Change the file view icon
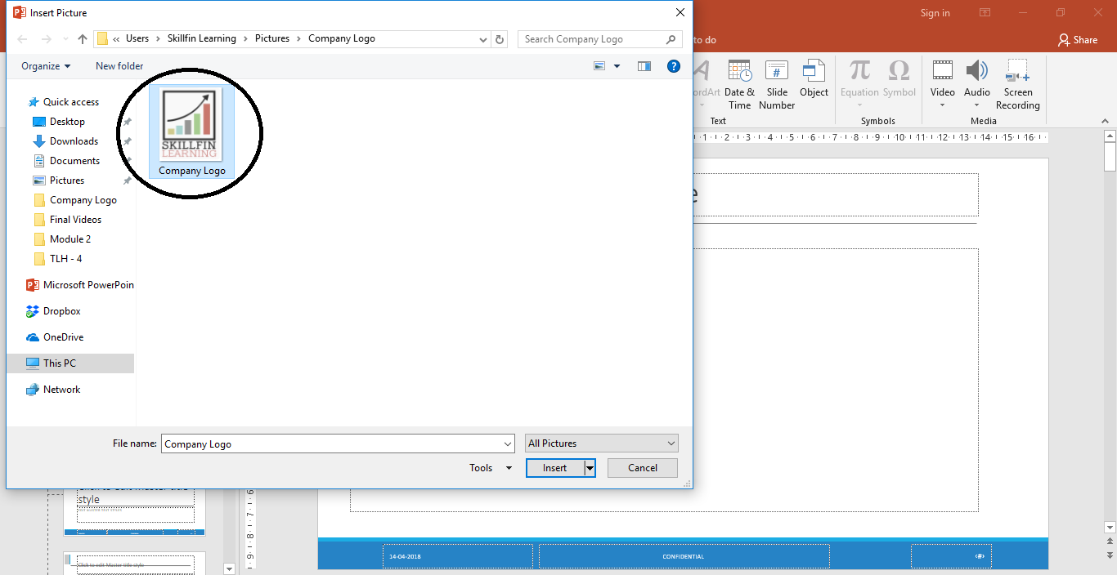This screenshot has width=1117, height=575. click(x=599, y=66)
